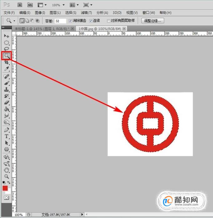Expand the toolbox panel double-arrow
Viewport: 213px width, 218px height.
pyautogui.click(x=3, y=28)
